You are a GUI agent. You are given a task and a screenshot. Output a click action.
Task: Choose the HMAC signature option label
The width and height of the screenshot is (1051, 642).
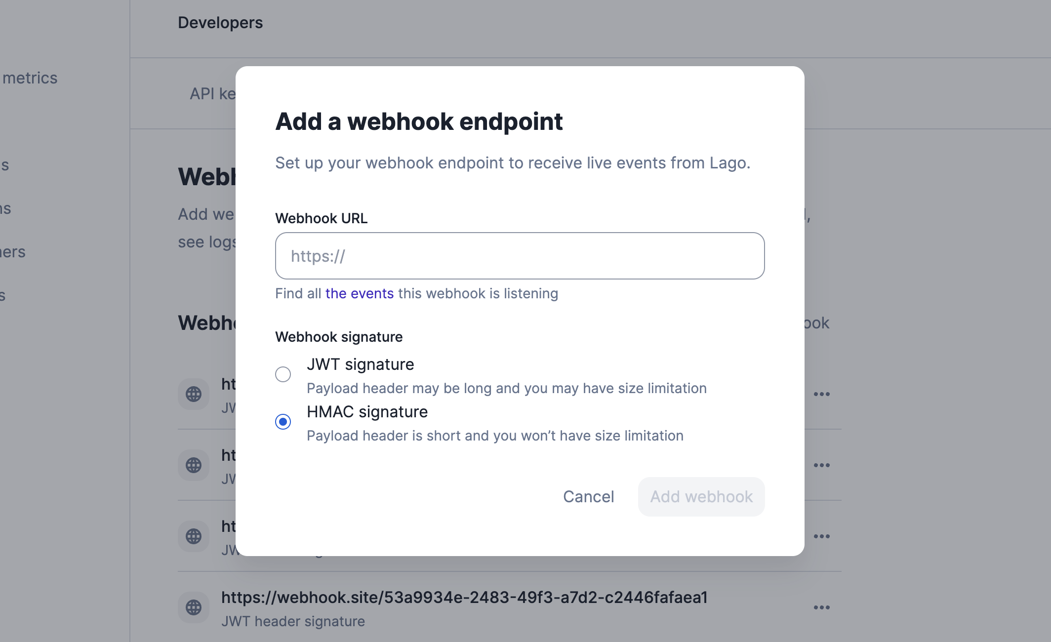click(x=367, y=412)
